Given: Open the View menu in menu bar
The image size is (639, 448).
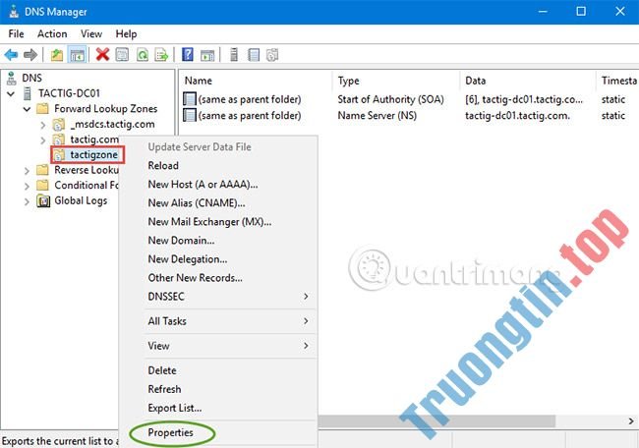Looking at the screenshot, I should (x=91, y=33).
